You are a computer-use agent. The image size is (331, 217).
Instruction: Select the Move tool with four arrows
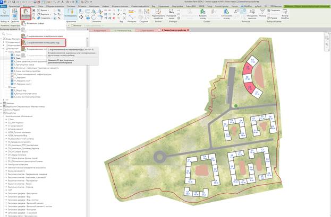(x=81, y=17)
